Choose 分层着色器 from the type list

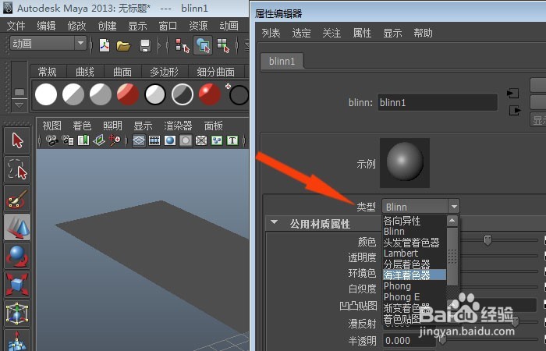(x=414, y=264)
